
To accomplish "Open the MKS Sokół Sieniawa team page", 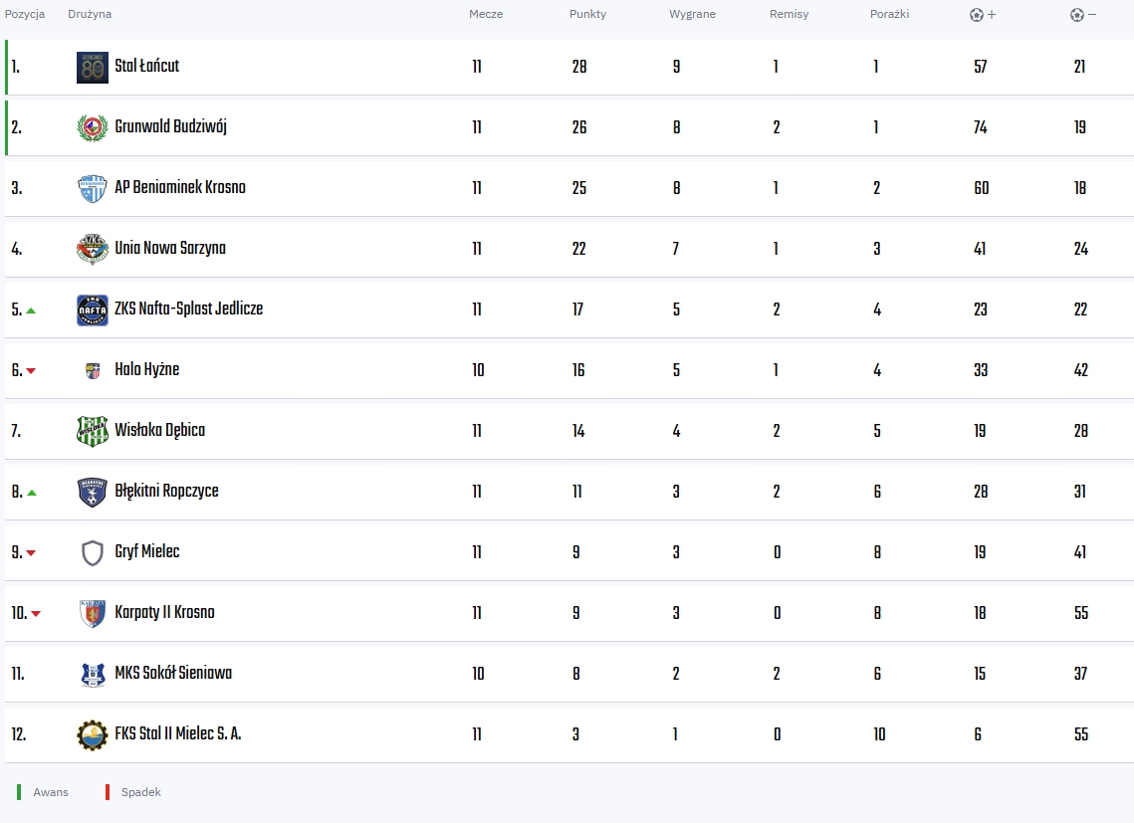I will [173, 674].
